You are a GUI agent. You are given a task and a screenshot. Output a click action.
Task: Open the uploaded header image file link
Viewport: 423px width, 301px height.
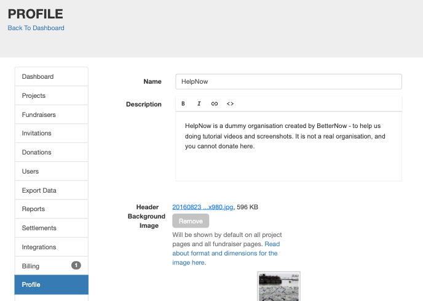point(203,207)
